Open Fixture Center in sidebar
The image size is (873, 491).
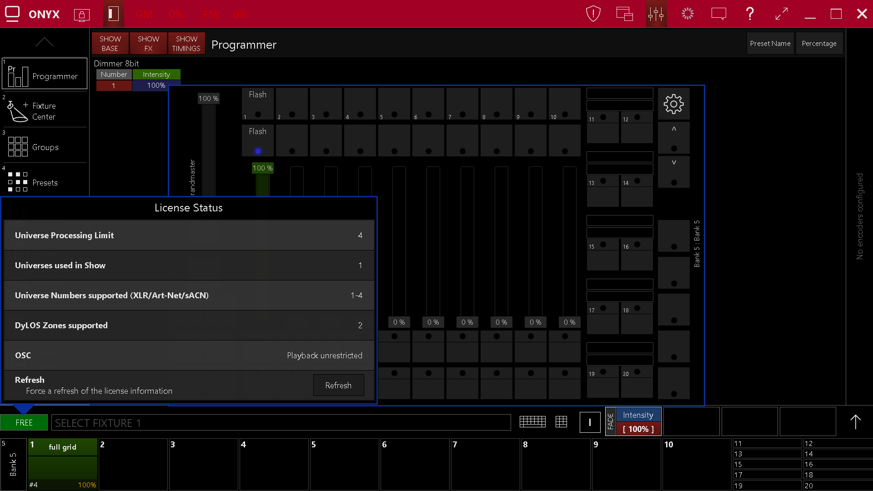coord(45,111)
